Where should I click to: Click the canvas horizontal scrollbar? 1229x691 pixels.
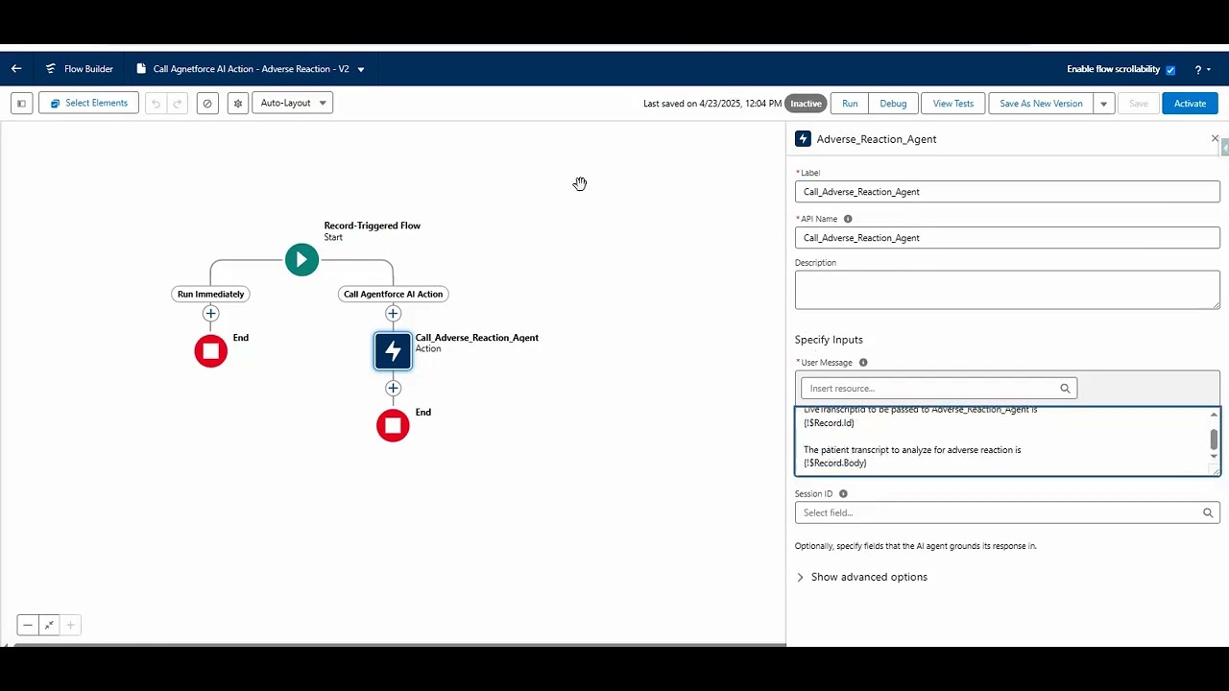(398, 644)
